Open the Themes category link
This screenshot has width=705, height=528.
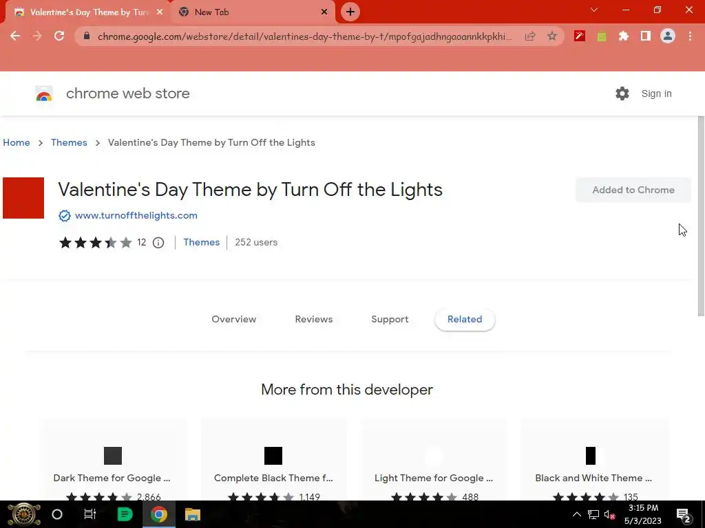pyautogui.click(x=202, y=242)
